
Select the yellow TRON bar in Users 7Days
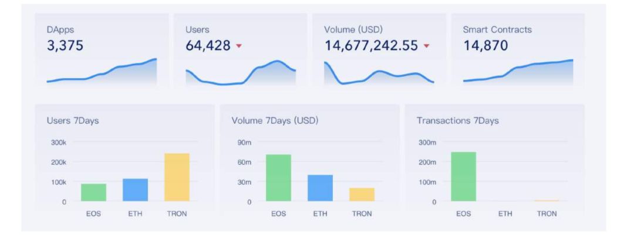[x=177, y=177]
